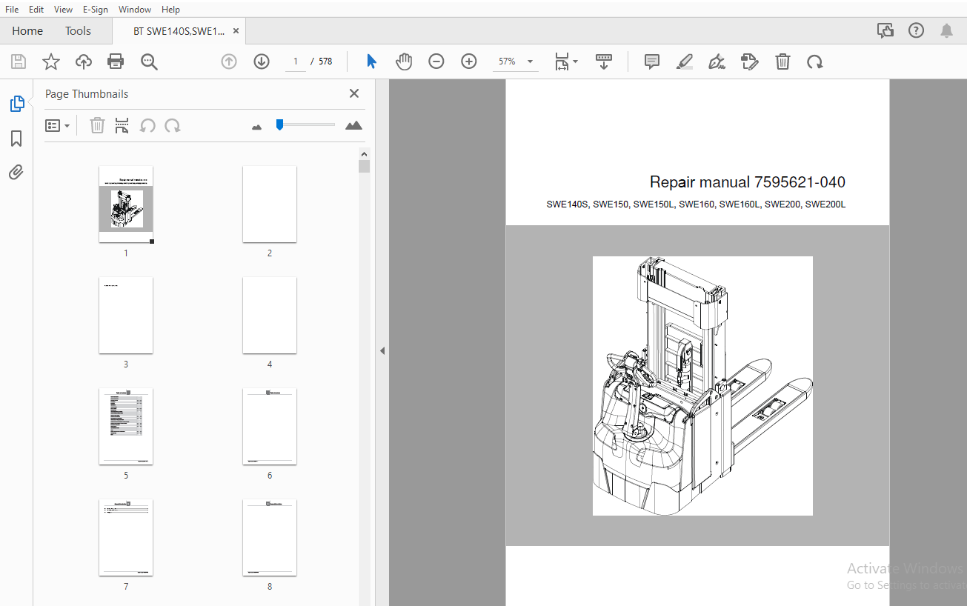This screenshot has height=606, width=967.
Task: Open the Help menu
Action: click(170, 9)
